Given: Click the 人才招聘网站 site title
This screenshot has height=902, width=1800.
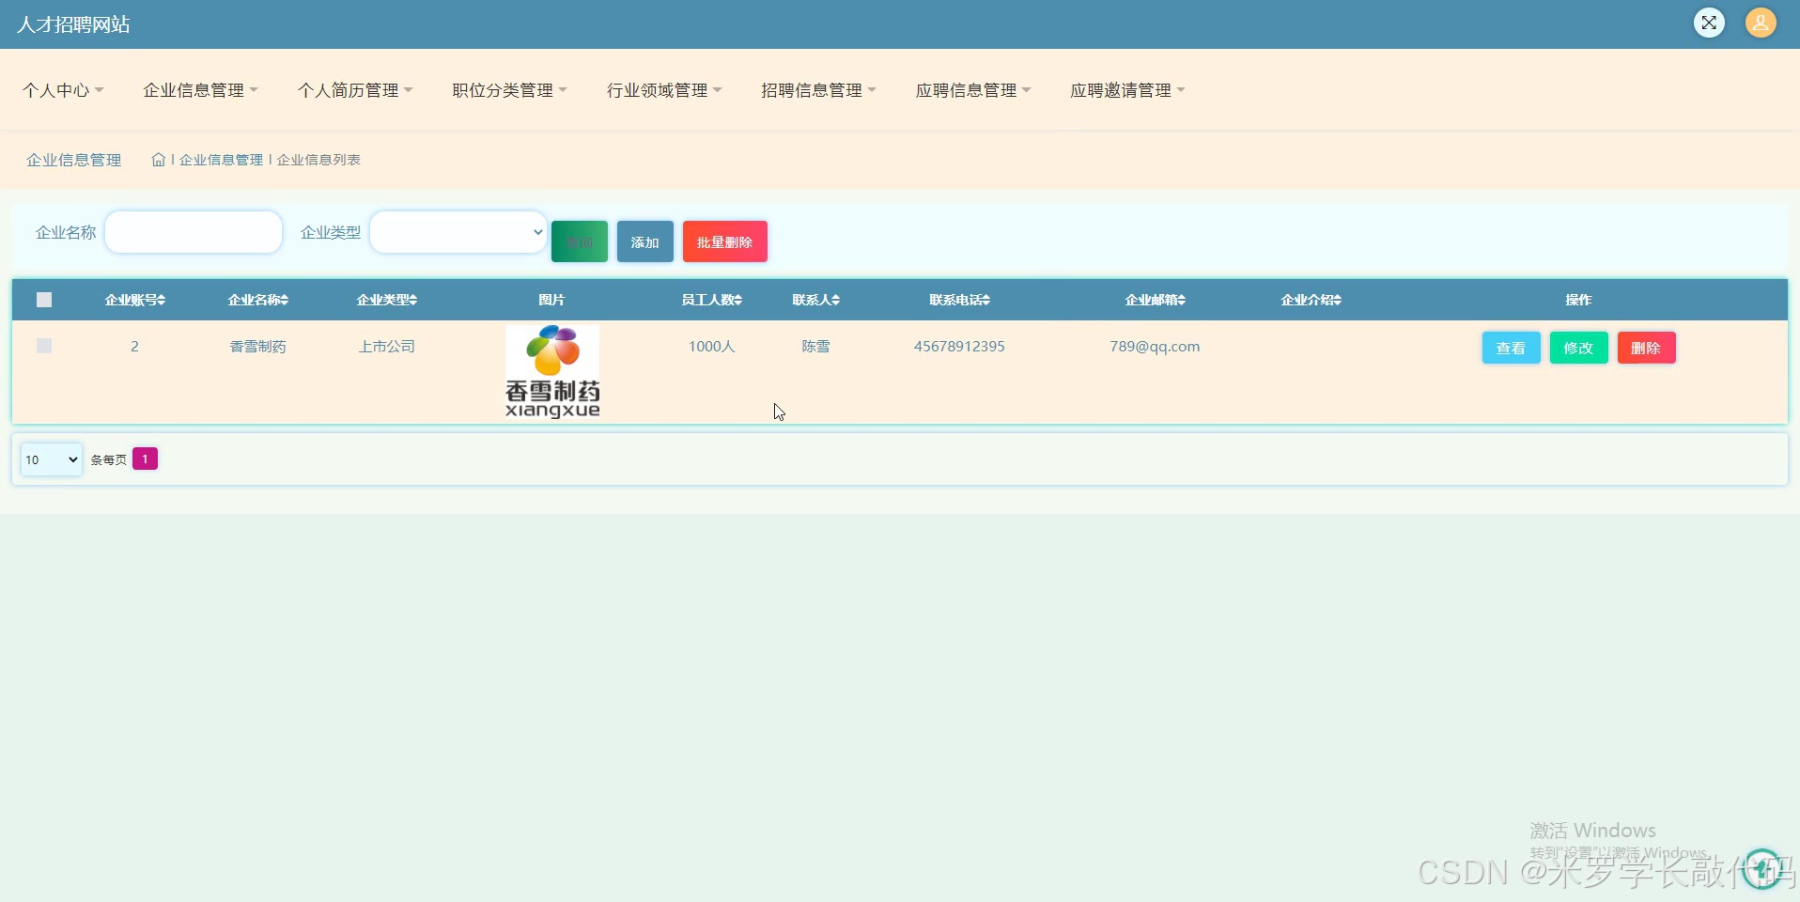Looking at the screenshot, I should [73, 24].
